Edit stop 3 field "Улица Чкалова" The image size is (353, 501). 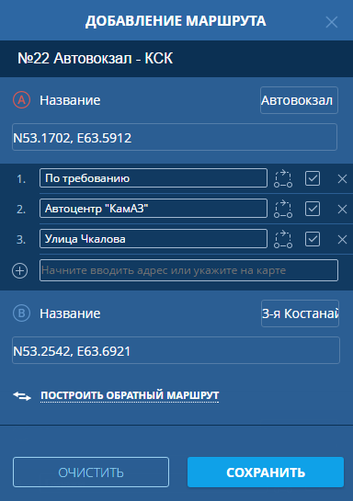(x=154, y=239)
